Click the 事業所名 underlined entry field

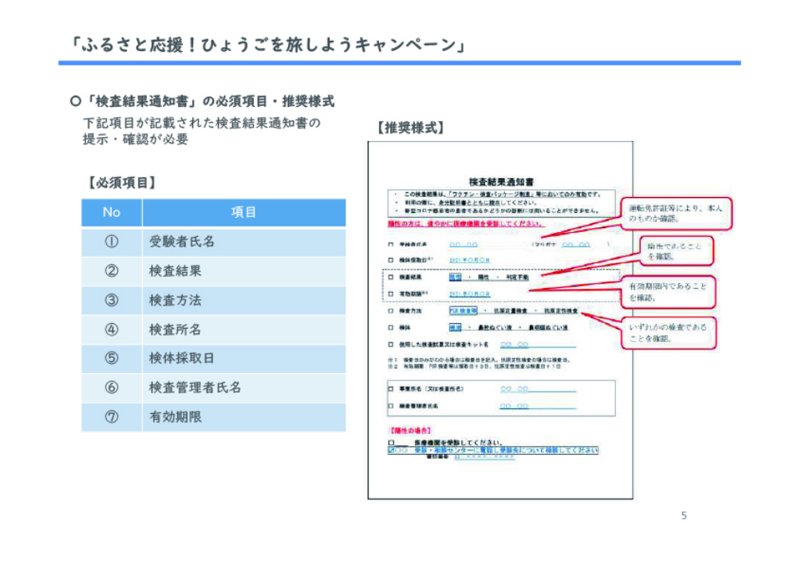(x=538, y=389)
